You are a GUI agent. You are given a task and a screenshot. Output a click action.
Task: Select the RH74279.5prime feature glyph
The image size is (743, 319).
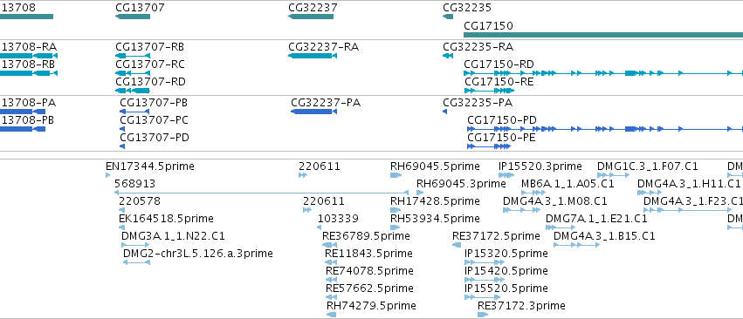pyautogui.click(x=331, y=315)
